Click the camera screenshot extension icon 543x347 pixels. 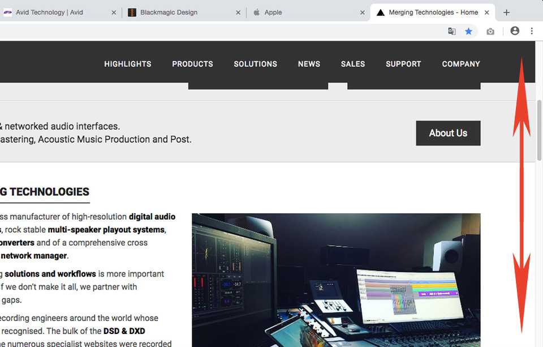point(490,32)
